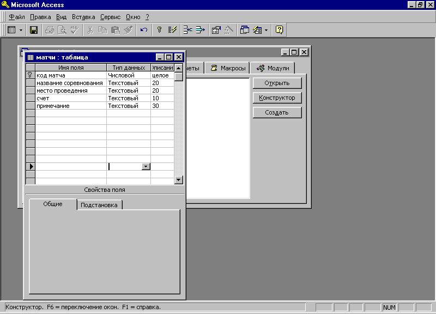Screen dimensions: 436x314
Task: Select the Общие properties tab
Action: [52, 204]
